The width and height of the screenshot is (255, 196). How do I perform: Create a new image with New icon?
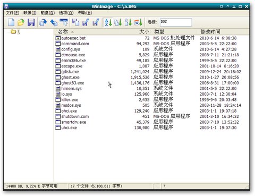pyautogui.click(x=11, y=22)
